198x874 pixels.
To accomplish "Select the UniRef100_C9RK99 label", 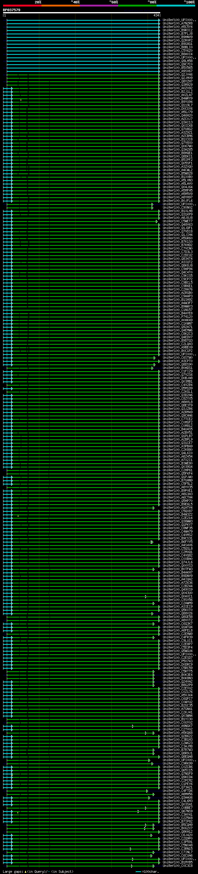I will (x=178, y=763).
